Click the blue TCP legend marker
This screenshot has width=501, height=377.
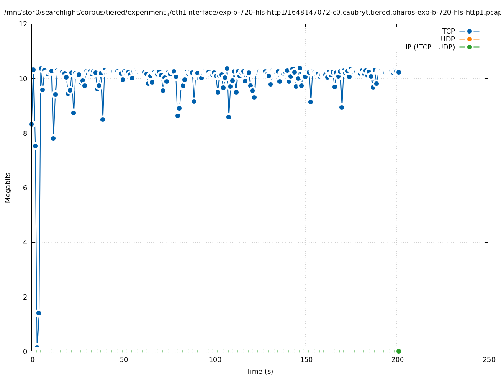(x=469, y=31)
